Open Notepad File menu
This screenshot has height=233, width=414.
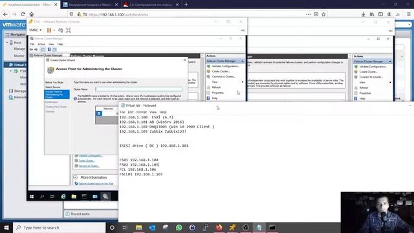pos(122,112)
